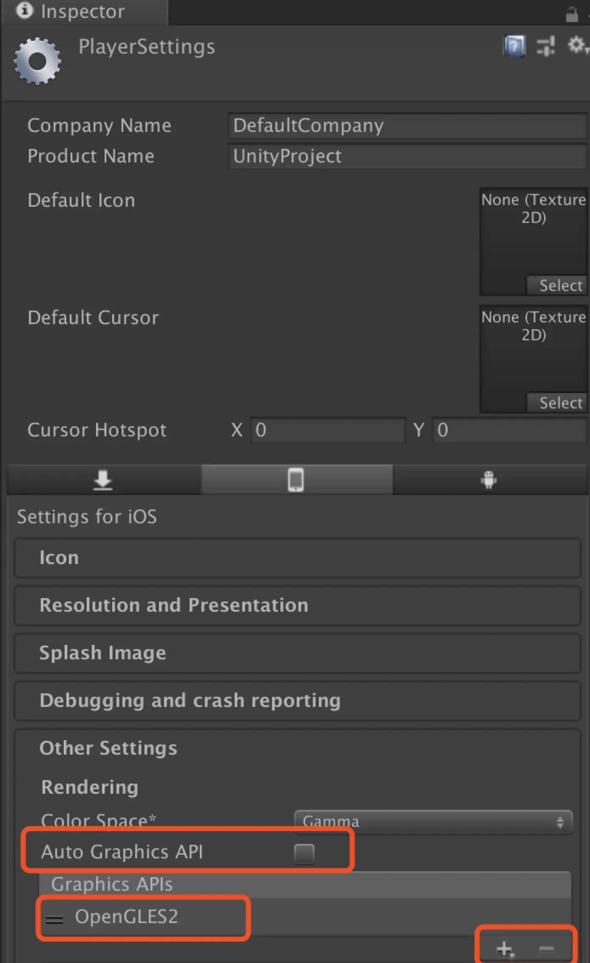Click the preset sliders icon

pyautogui.click(x=546, y=46)
